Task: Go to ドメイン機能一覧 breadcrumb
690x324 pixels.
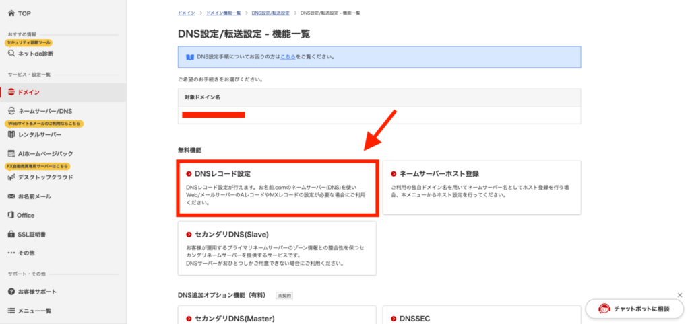Action: click(222, 13)
